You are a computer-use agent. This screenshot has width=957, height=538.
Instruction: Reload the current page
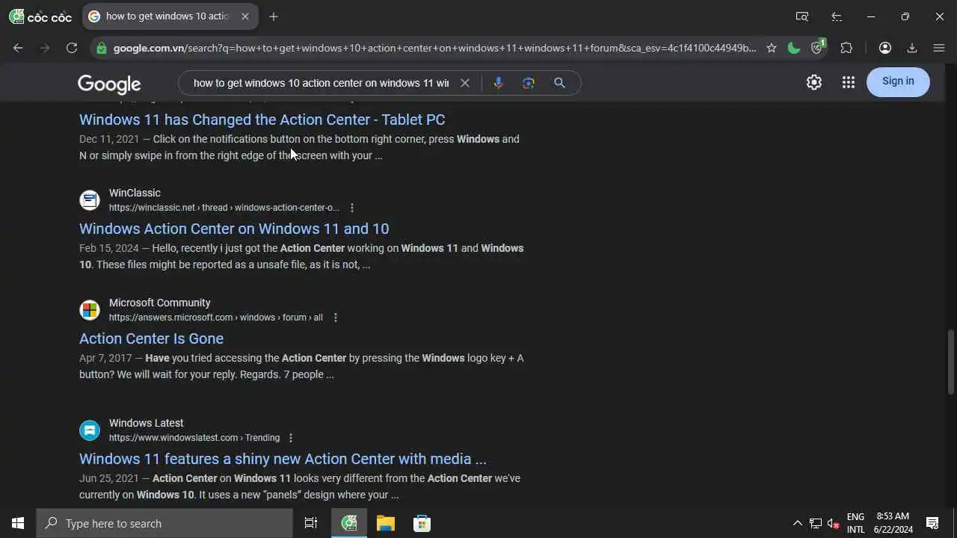(x=72, y=48)
